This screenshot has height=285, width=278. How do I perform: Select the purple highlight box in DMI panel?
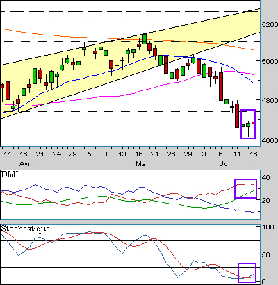click(245, 188)
